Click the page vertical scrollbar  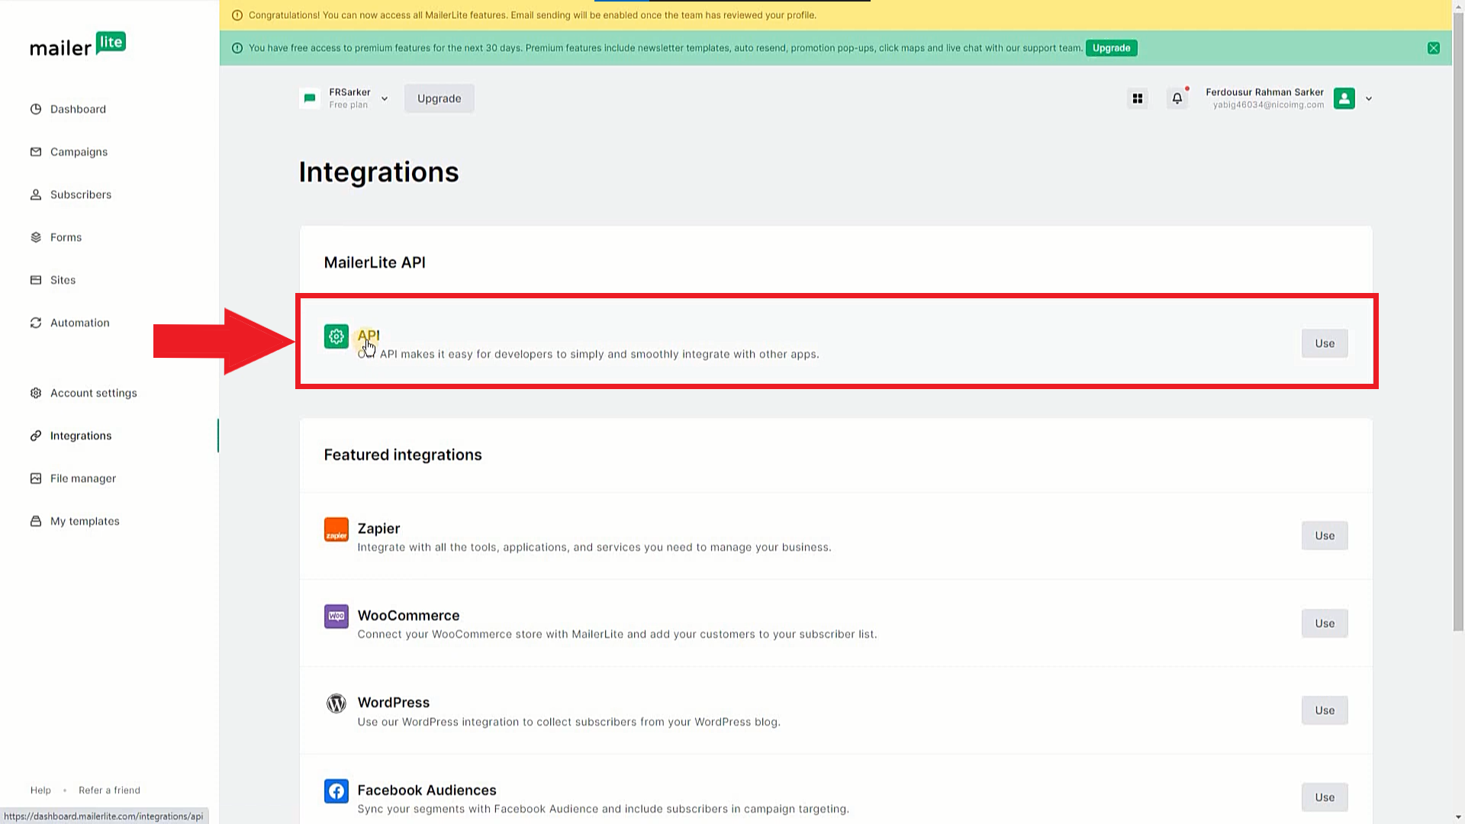(1458, 320)
